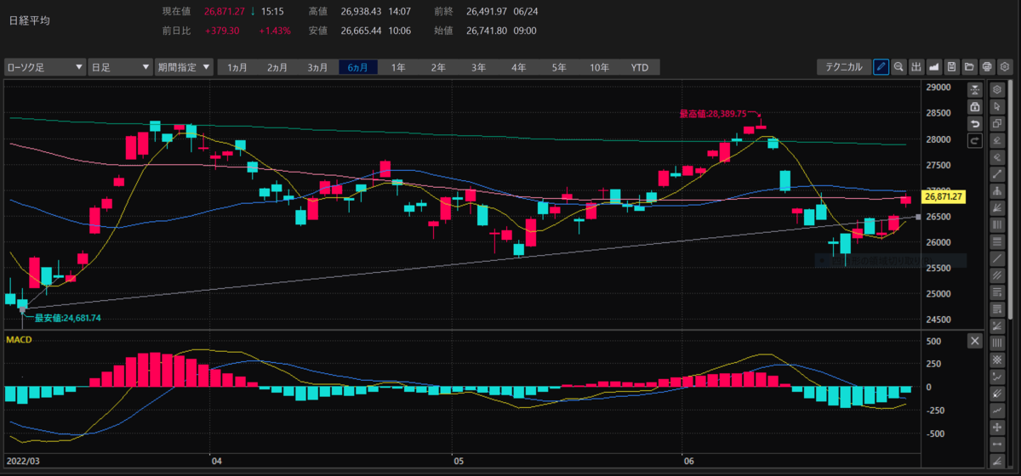Select the parallel channel lines tool

click(997, 275)
